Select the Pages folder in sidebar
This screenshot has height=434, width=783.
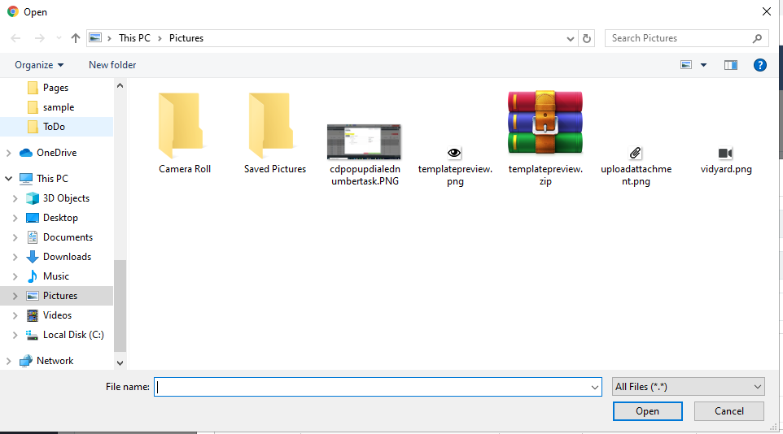point(55,88)
